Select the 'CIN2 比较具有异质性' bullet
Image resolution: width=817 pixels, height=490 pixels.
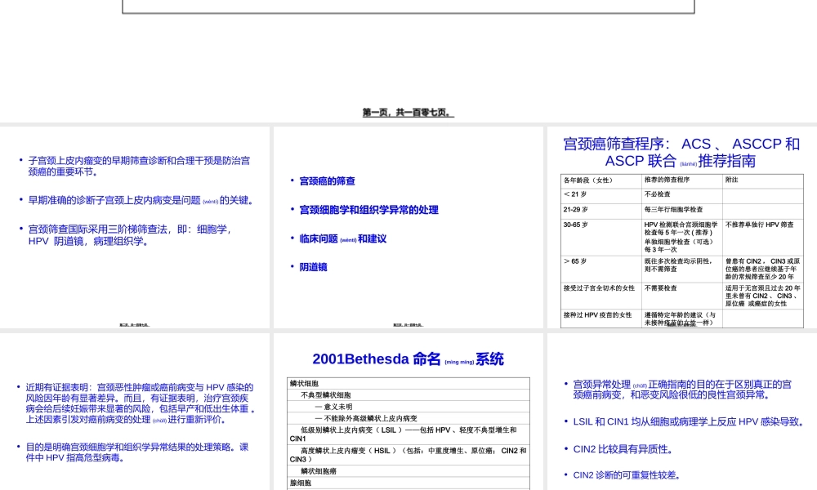(x=624, y=448)
